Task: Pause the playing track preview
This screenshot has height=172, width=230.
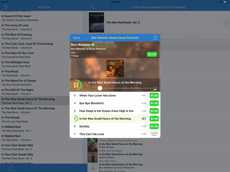Action: click(x=76, y=85)
